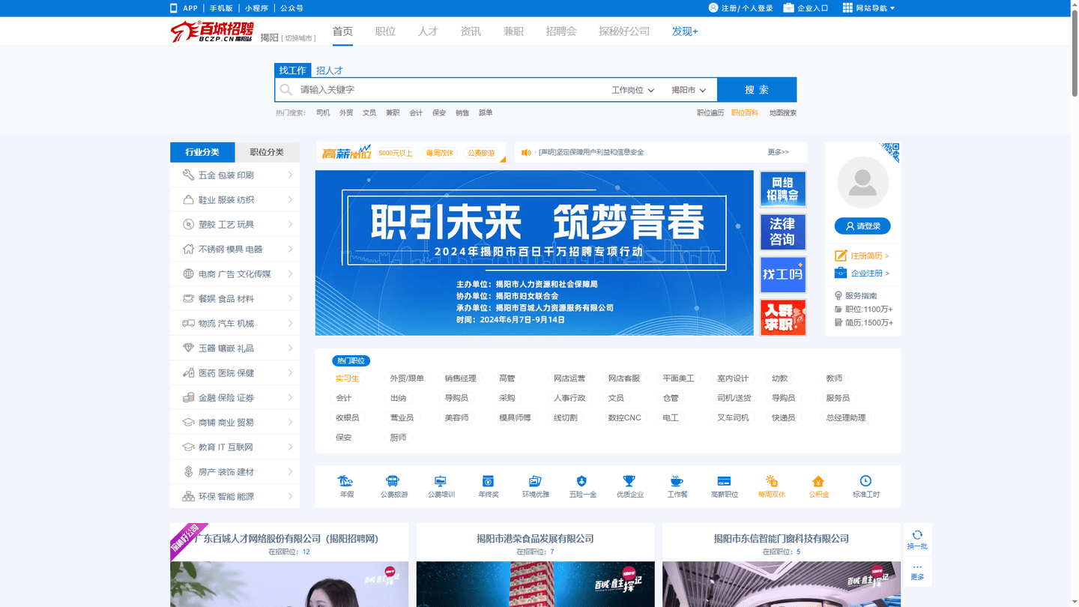Click the 百城招聘 site logo
The height and width of the screenshot is (607, 1079).
point(212,31)
